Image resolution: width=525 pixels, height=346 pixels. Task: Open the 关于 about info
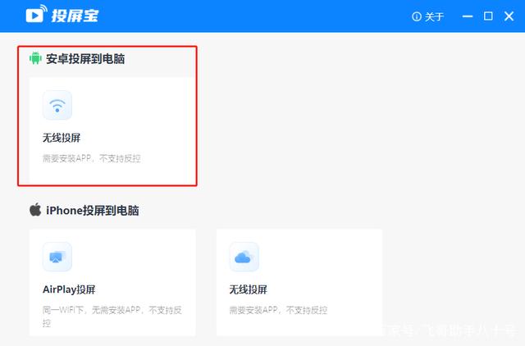[428, 16]
